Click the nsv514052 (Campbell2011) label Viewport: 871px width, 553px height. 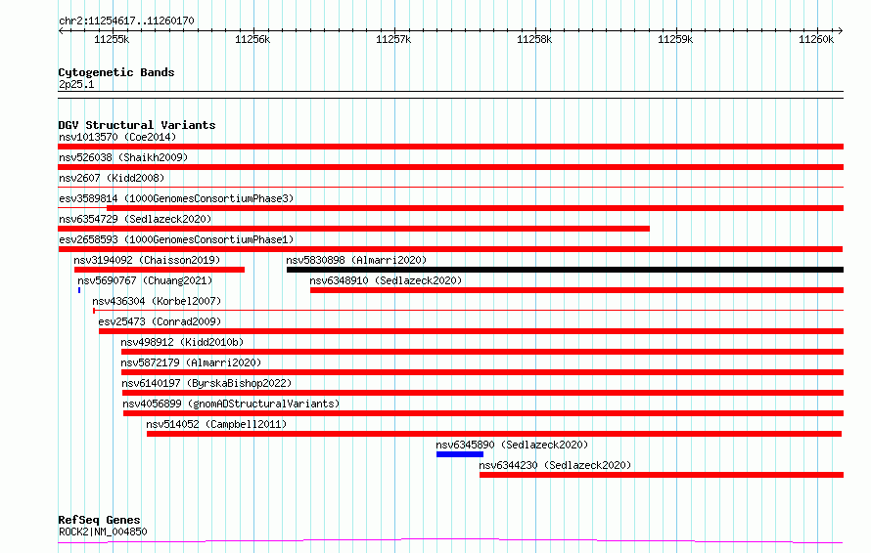coord(216,424)
